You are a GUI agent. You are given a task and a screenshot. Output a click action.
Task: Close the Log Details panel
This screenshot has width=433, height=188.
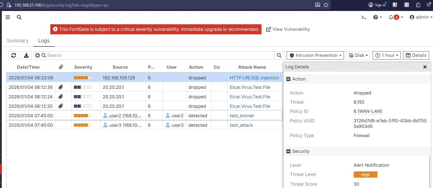(x=425, y=67)
